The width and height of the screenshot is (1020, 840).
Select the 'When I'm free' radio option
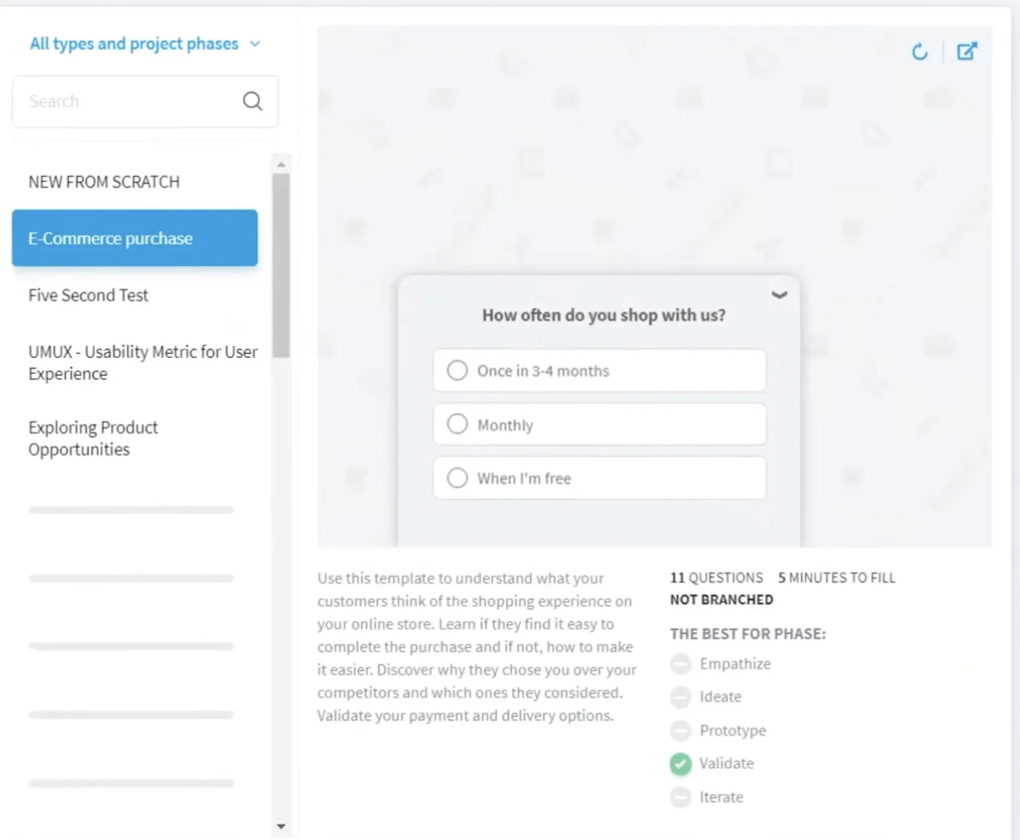point(600,478)
